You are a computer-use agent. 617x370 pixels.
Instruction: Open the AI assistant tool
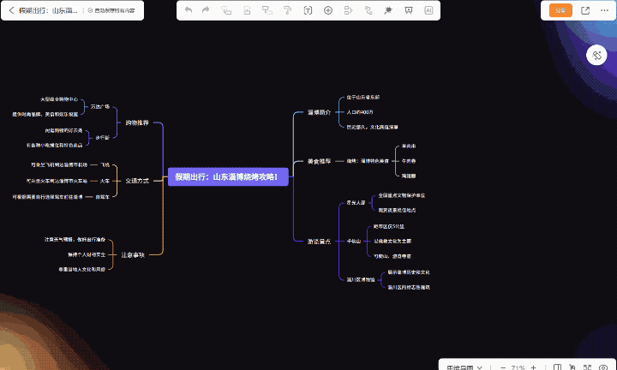(428, 10)
